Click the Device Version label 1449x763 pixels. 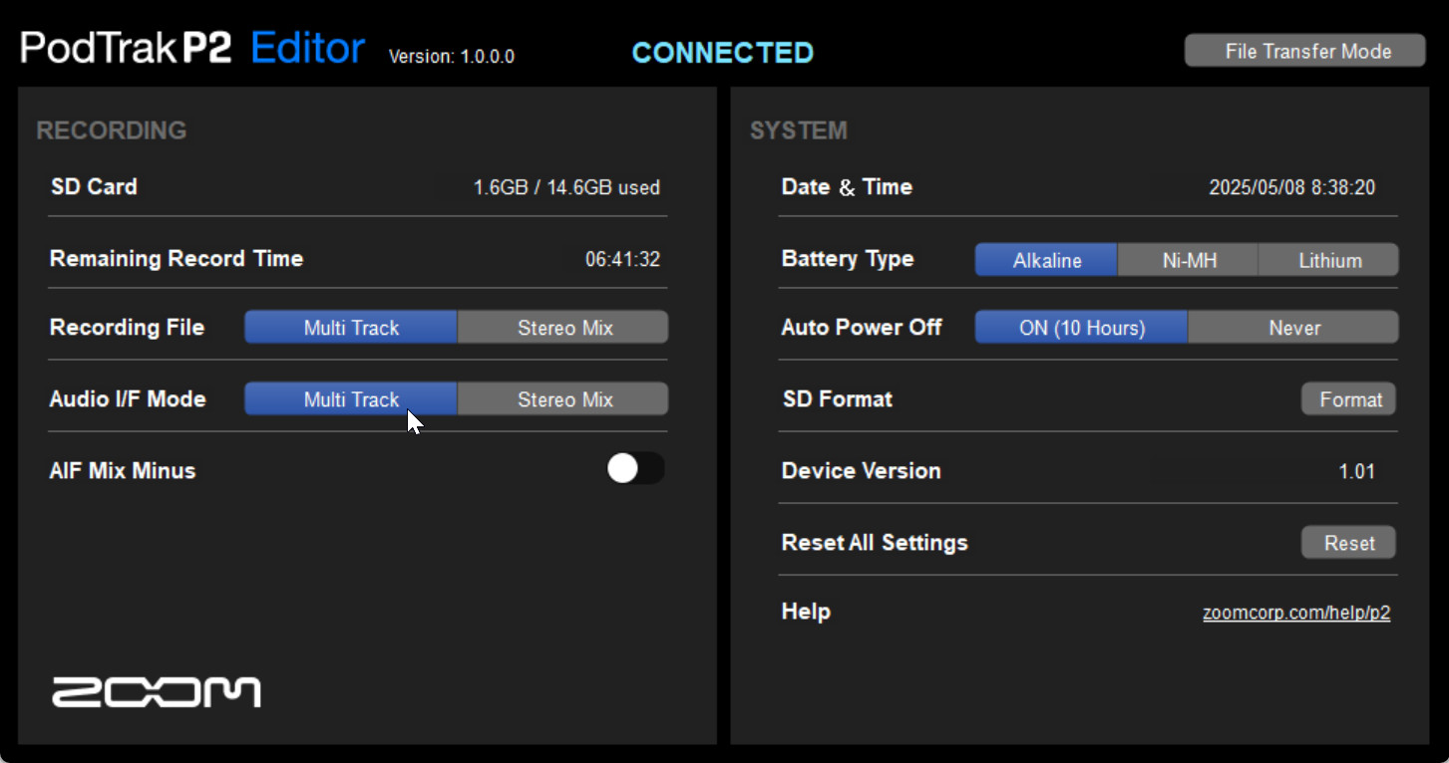(862, 470)
